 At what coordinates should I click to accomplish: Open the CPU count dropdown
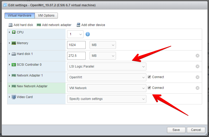pyautogui.click(x=75, y=34)
